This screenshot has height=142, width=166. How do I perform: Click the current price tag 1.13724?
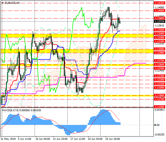point(159,22)
